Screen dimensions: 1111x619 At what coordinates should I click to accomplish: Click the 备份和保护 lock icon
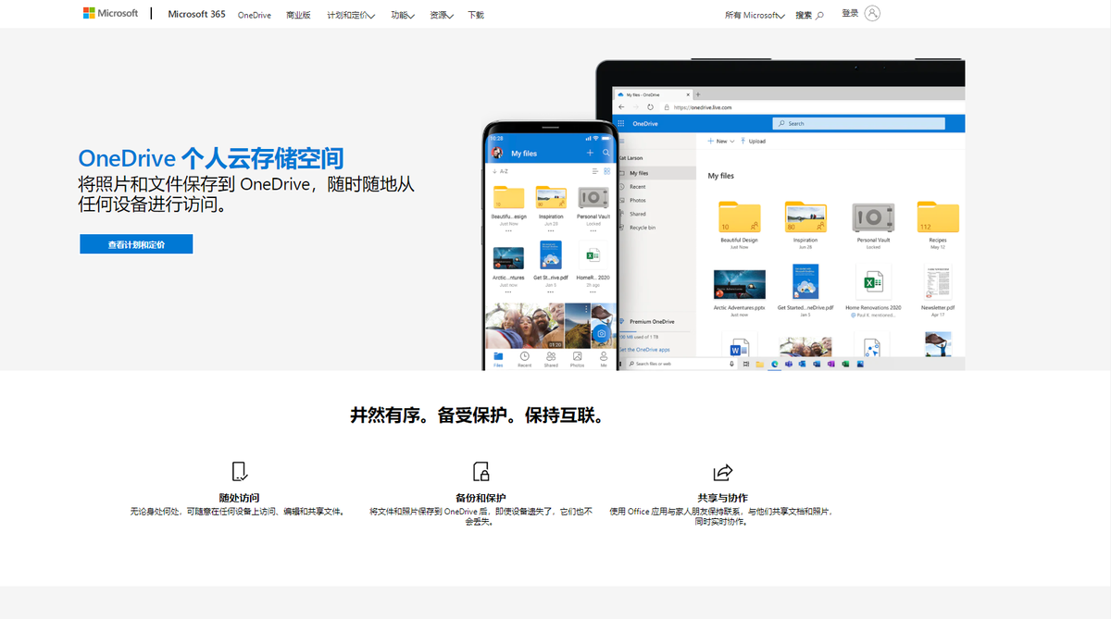481,471
